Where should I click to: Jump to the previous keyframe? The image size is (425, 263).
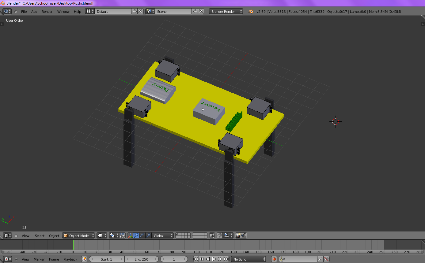tap(202, 259)
